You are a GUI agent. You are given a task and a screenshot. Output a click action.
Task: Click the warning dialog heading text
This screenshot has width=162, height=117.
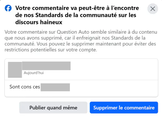click(x=77, y=15)
